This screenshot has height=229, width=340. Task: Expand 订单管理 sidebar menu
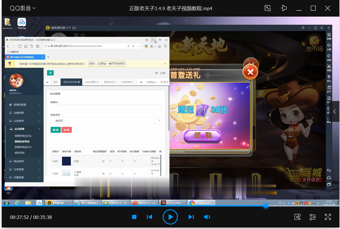[x=24, y=169]
